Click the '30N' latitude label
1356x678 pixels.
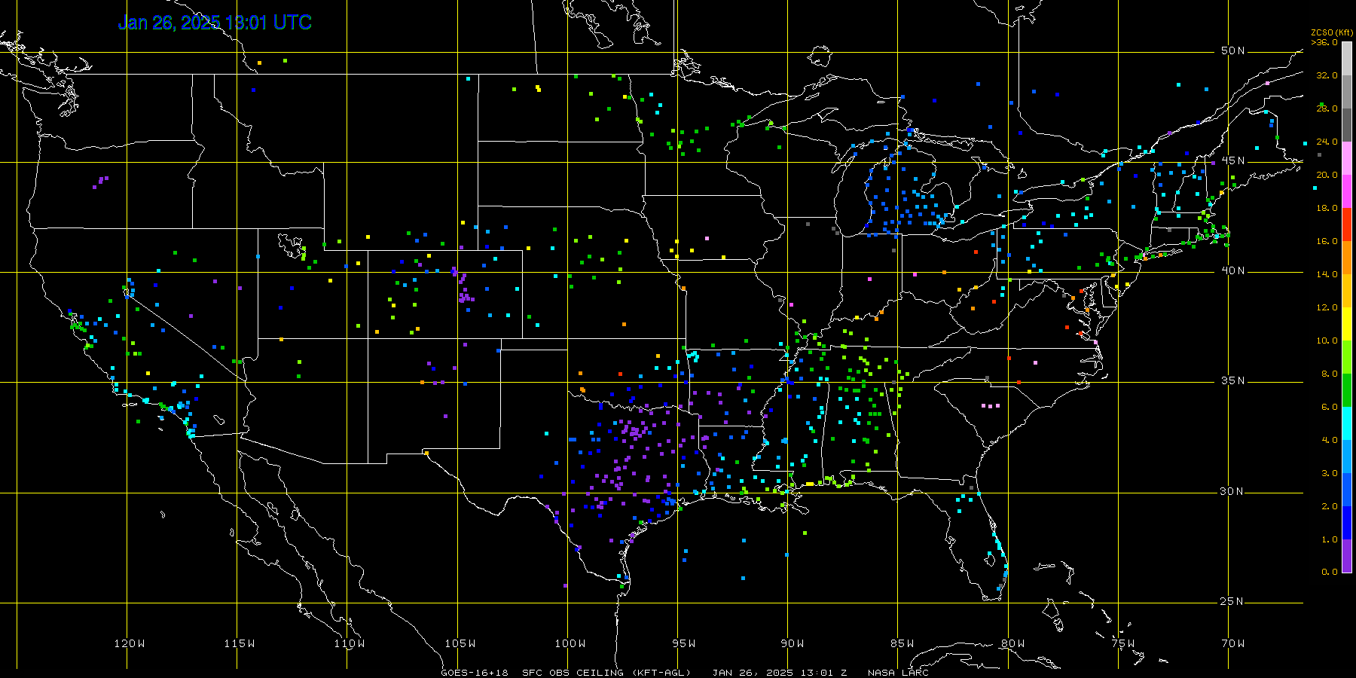1232,491
